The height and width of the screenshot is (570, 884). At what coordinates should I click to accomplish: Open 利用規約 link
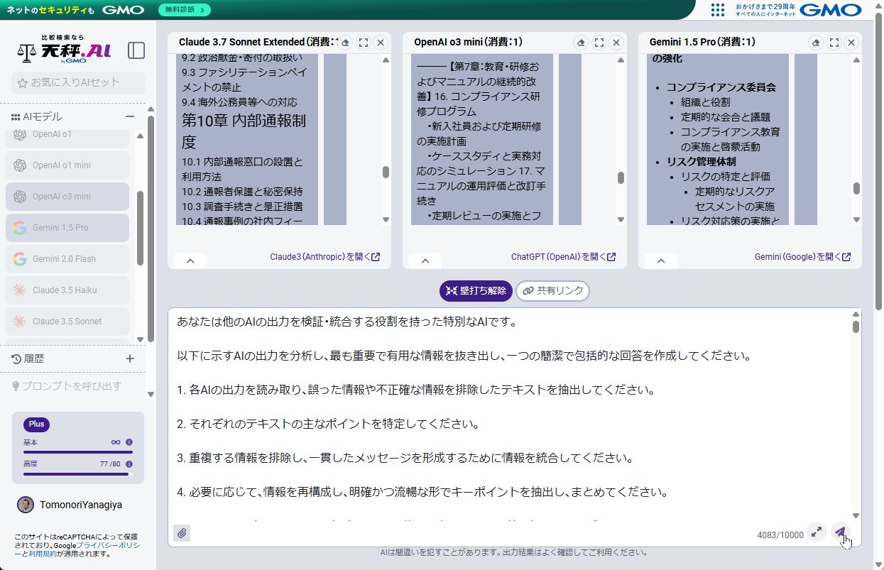[x=43, y=554]
